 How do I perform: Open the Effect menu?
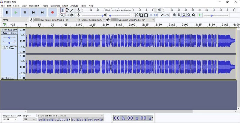(x=65, y=6)
